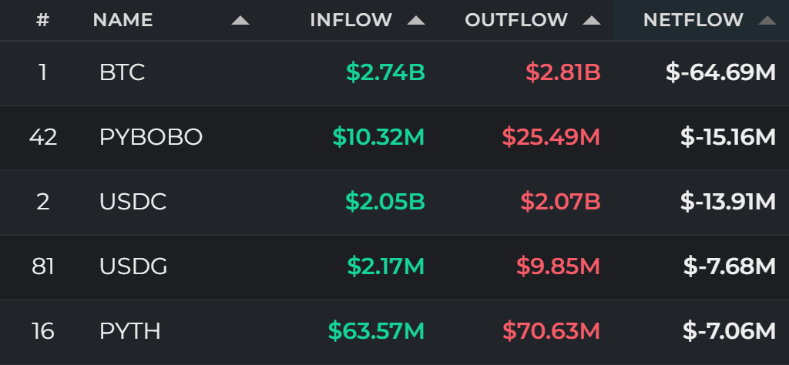Viewport: 789px width, 365px height.
Task: Select the NAME column header
Action: (x=123, y=20)
